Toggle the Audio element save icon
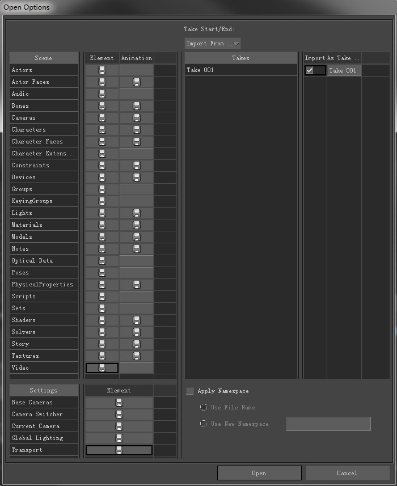 point(102,94)
